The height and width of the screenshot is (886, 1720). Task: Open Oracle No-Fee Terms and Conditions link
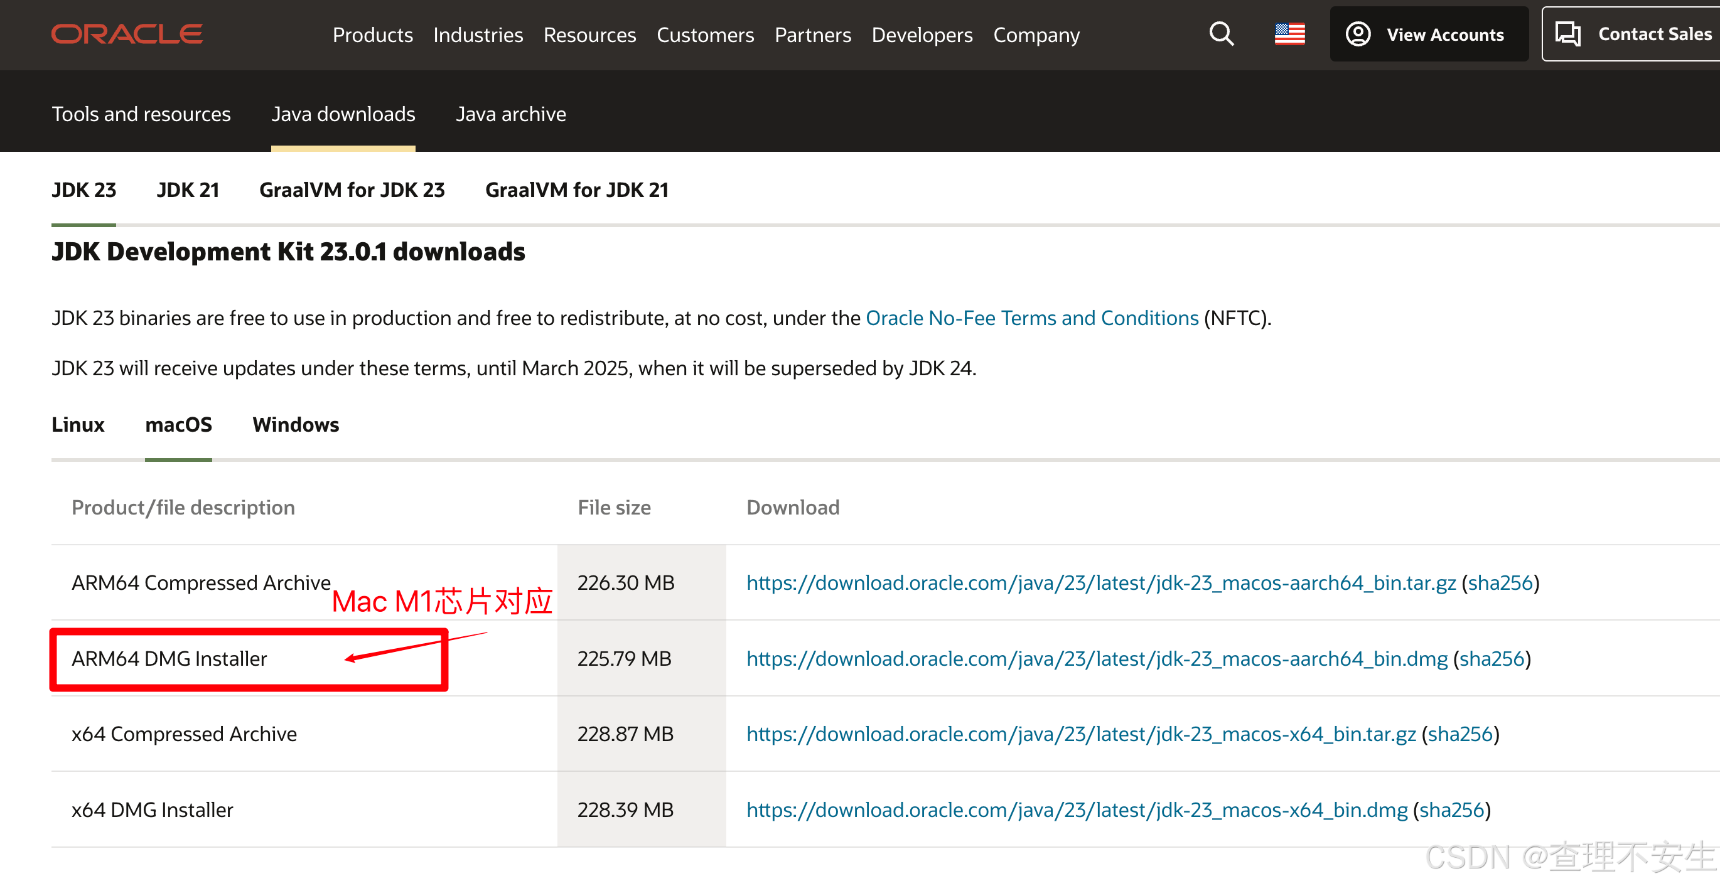coord(1032,318)
